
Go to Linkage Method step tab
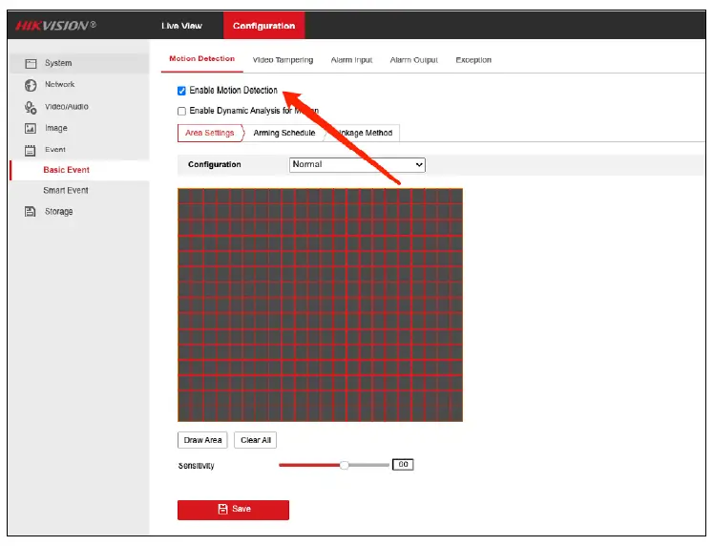(x=364, y=133)
